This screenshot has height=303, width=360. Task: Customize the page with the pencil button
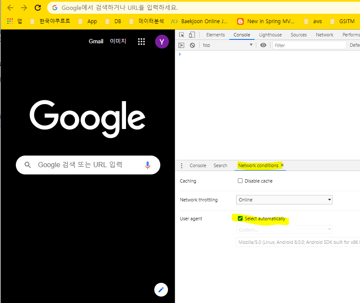[161, 290]
